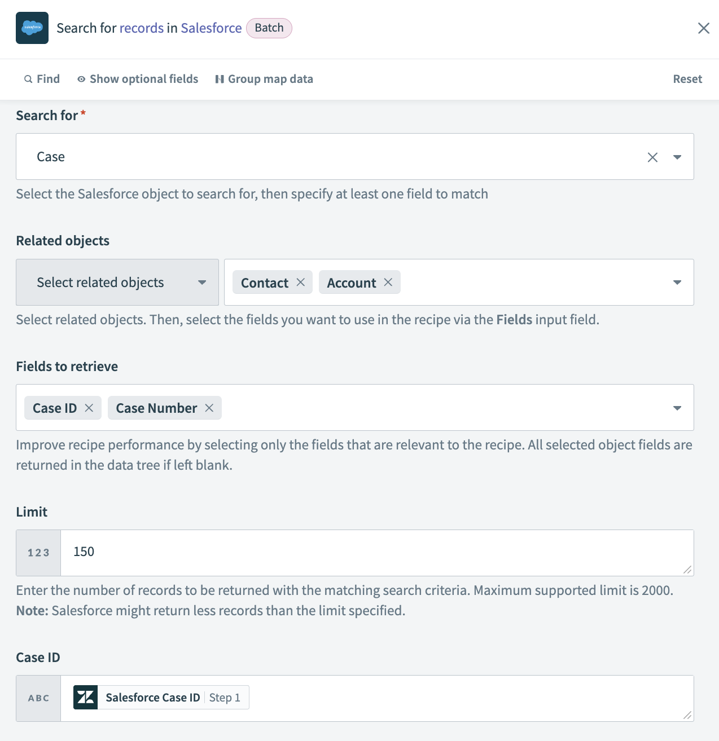Expand the Select related objects dropdown
The width and height of the screenshot is (719, 741).
201,283
